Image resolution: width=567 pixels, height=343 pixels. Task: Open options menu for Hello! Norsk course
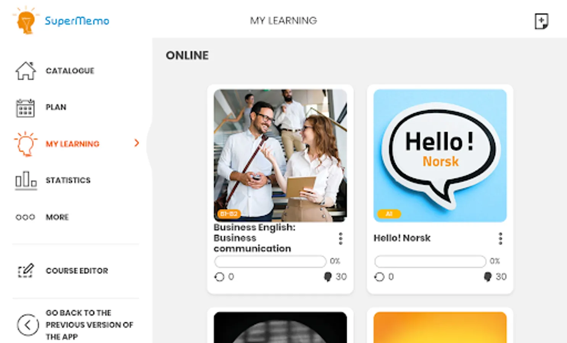[500, 238]
